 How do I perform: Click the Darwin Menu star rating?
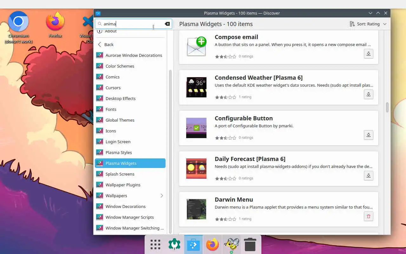pos(226,219)
